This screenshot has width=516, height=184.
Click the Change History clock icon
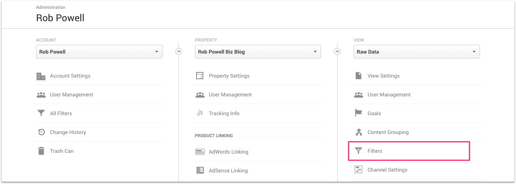(x=41, y=132)
